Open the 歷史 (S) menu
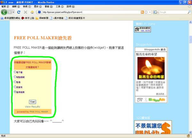 [38, 6]
